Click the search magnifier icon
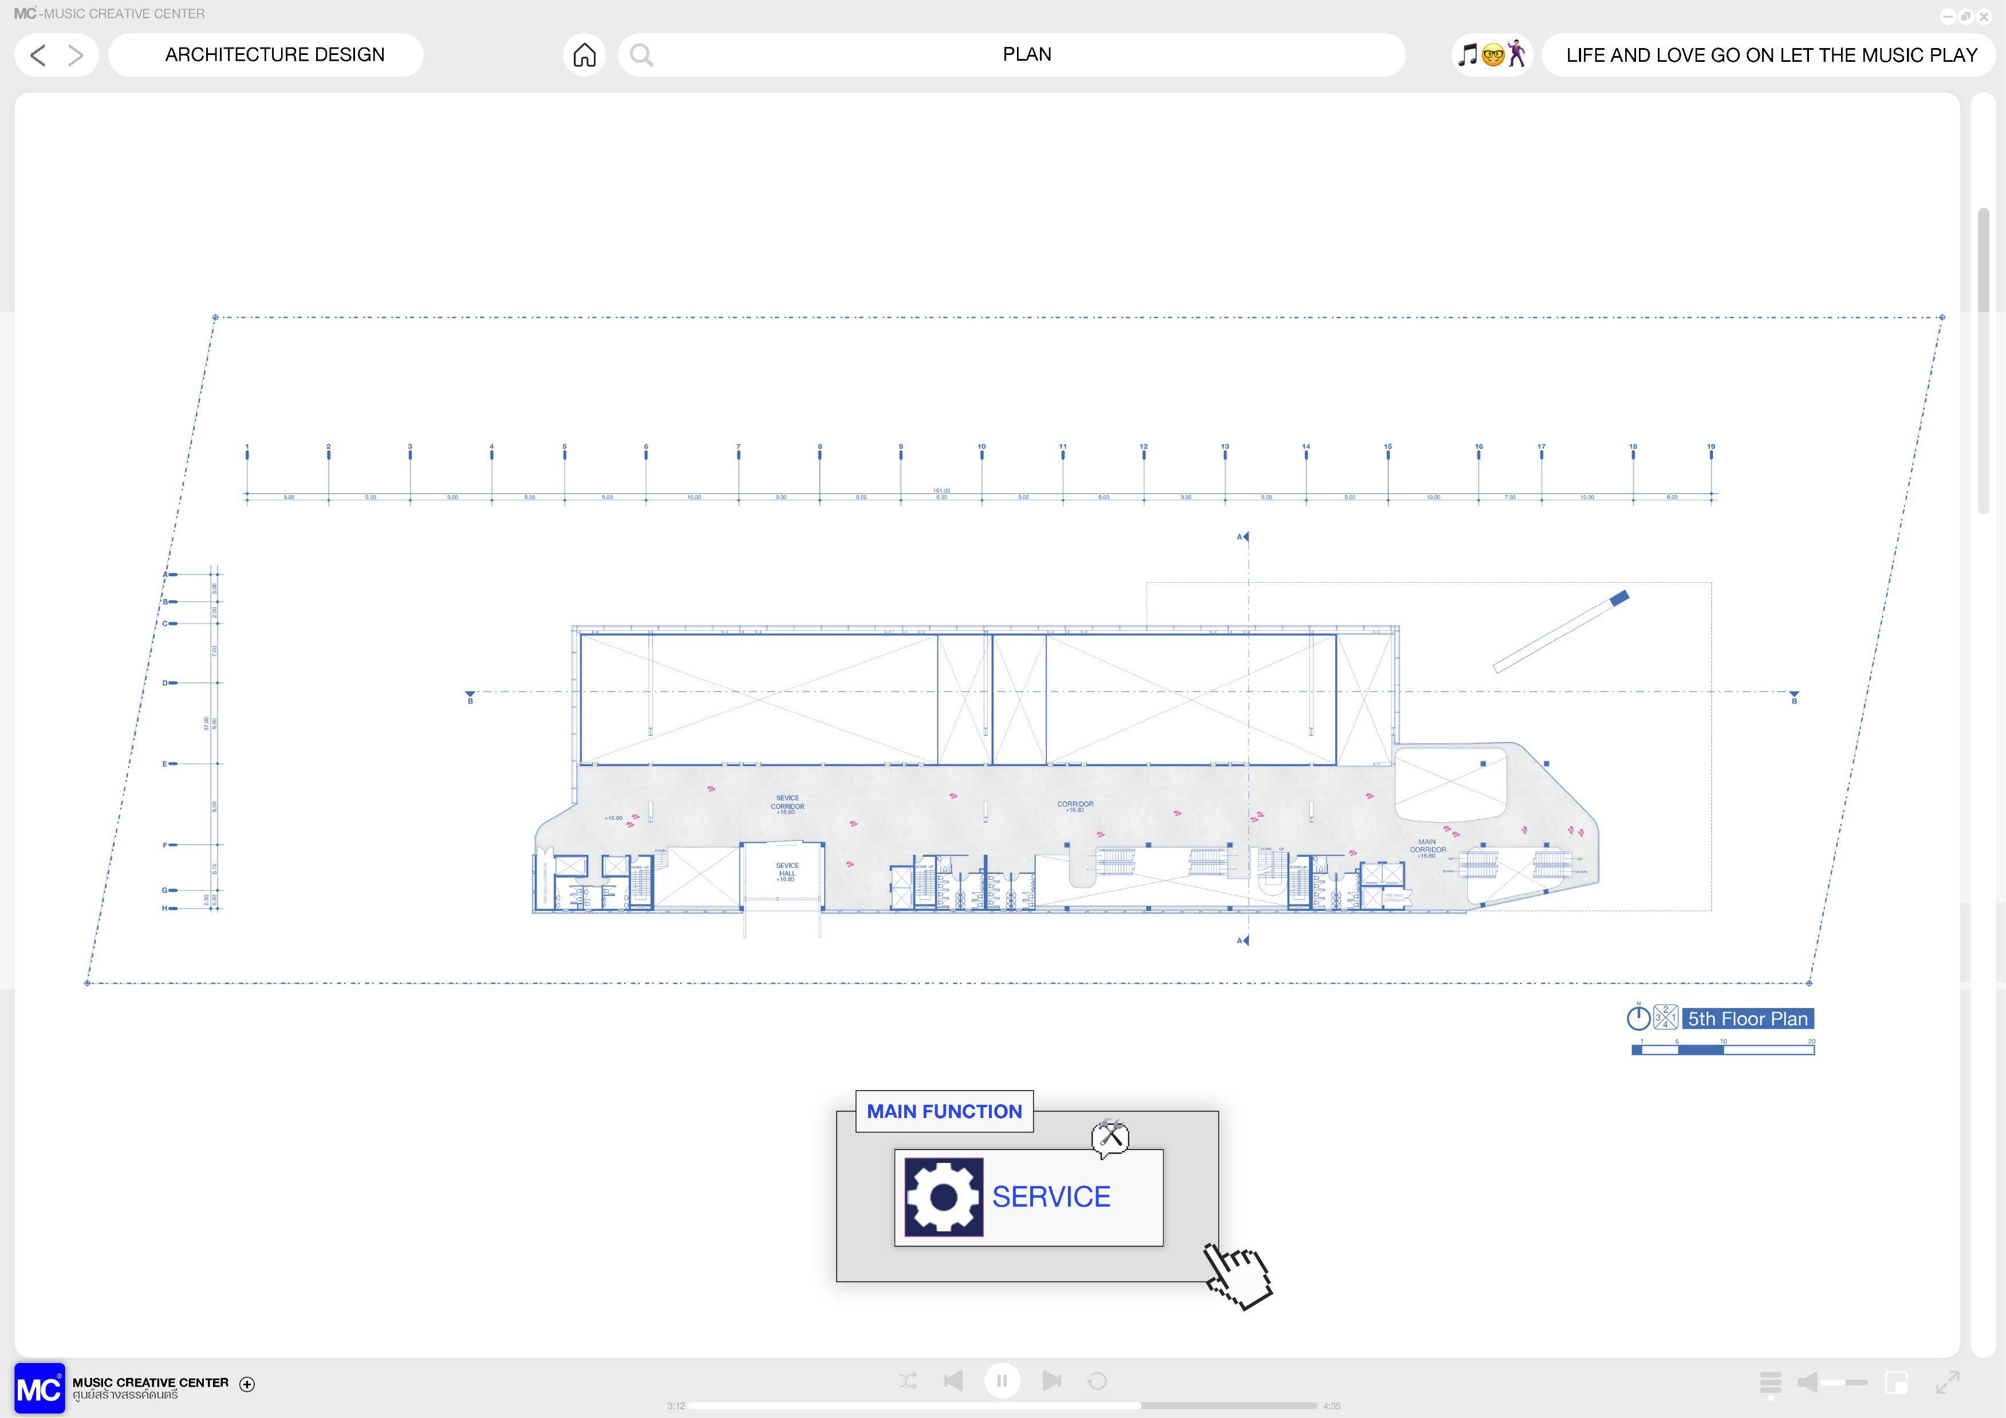This screenshot has height=1418, width=2006. [641, 55]
